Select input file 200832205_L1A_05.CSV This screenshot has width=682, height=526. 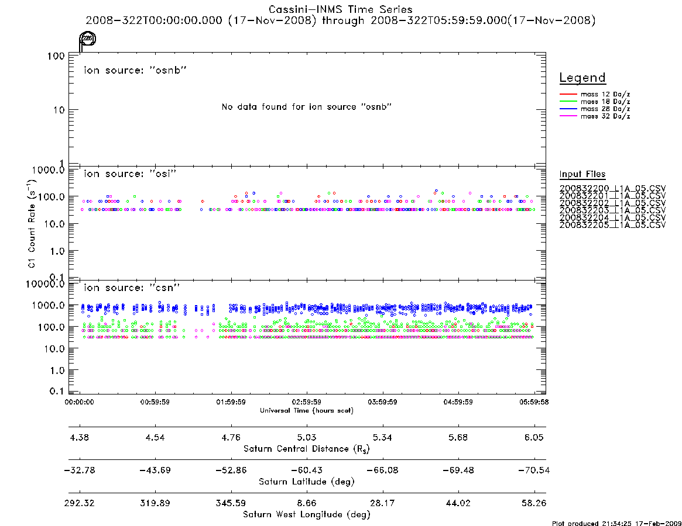(612, 225)
